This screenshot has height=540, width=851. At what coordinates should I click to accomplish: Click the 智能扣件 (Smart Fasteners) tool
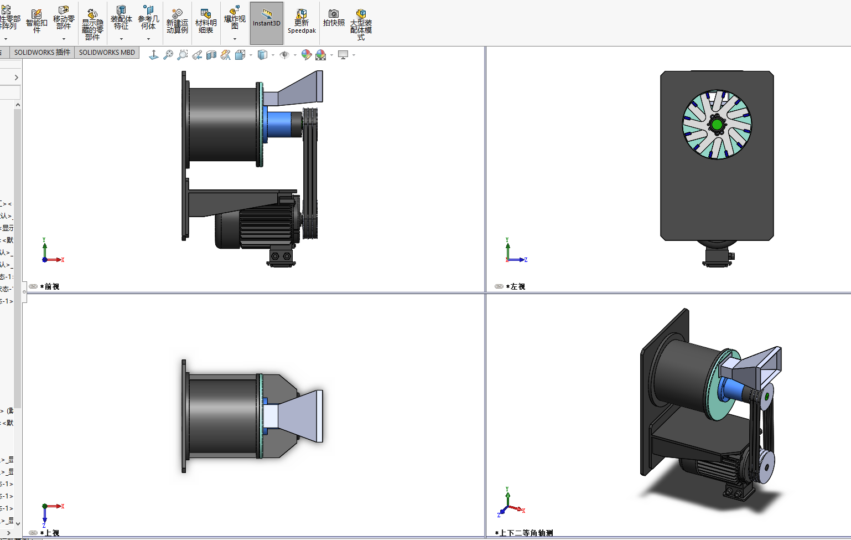[x=37, y=22]
